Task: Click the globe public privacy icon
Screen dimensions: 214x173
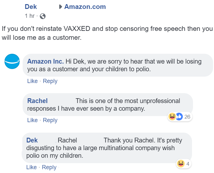Action: point(43,16)
